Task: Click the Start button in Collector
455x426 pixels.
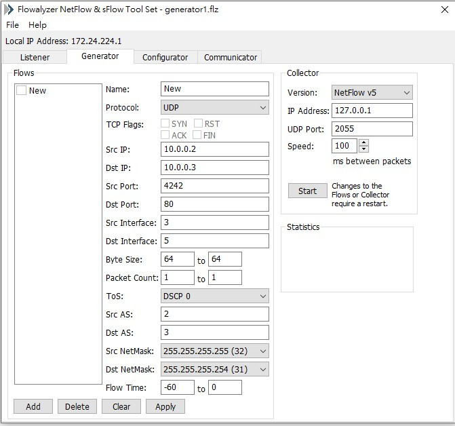Action: coord(308,191)
